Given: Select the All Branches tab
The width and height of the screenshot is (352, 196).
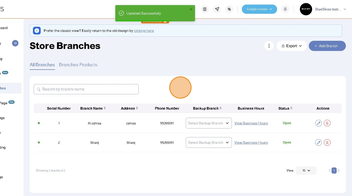Looking at the screenshot, I should (42, 65).
